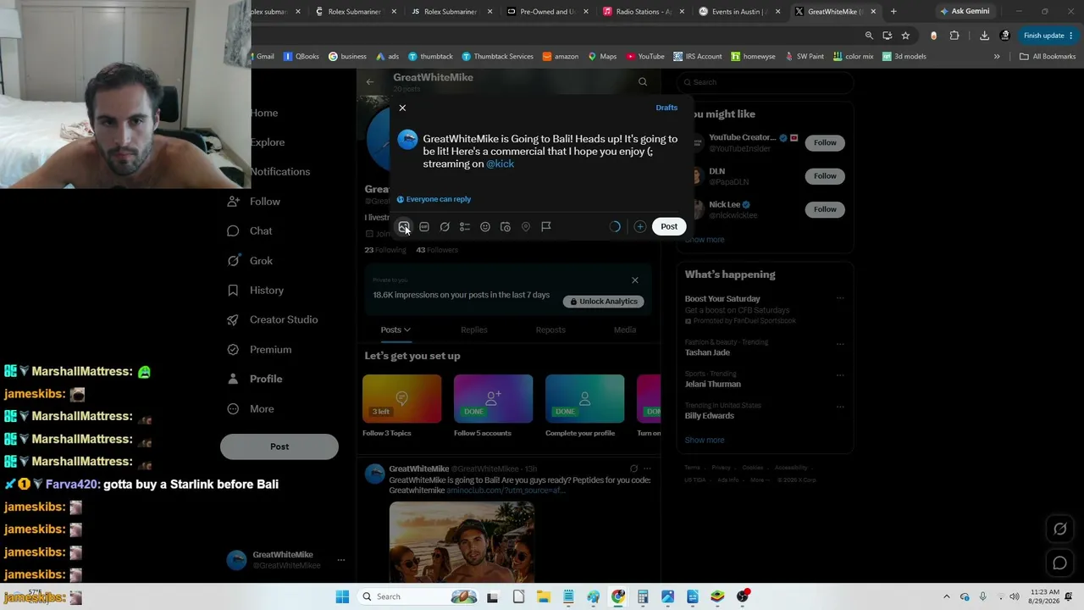The image size is (1084, 610).
Task: Click the flag icon in composer toolbar
Action: 546,227
